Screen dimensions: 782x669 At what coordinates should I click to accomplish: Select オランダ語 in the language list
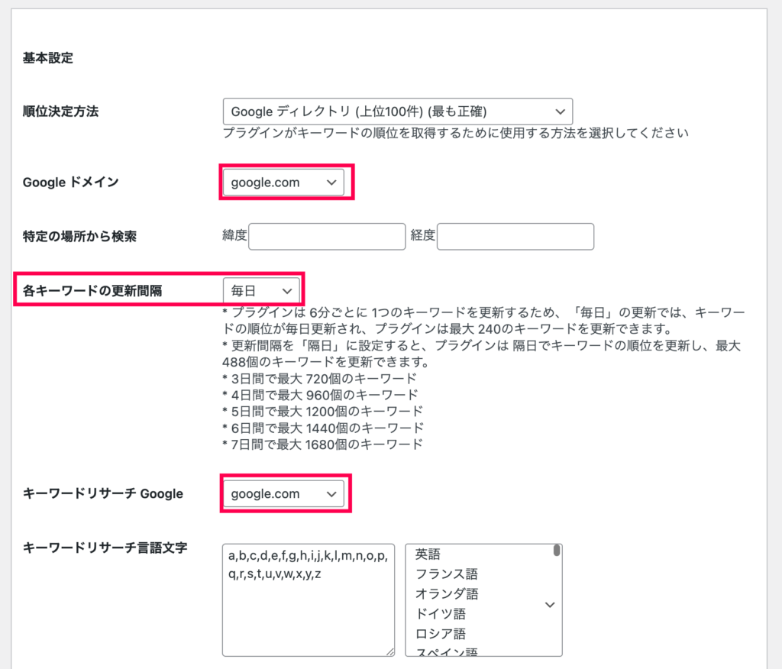(x=446, y=593)
